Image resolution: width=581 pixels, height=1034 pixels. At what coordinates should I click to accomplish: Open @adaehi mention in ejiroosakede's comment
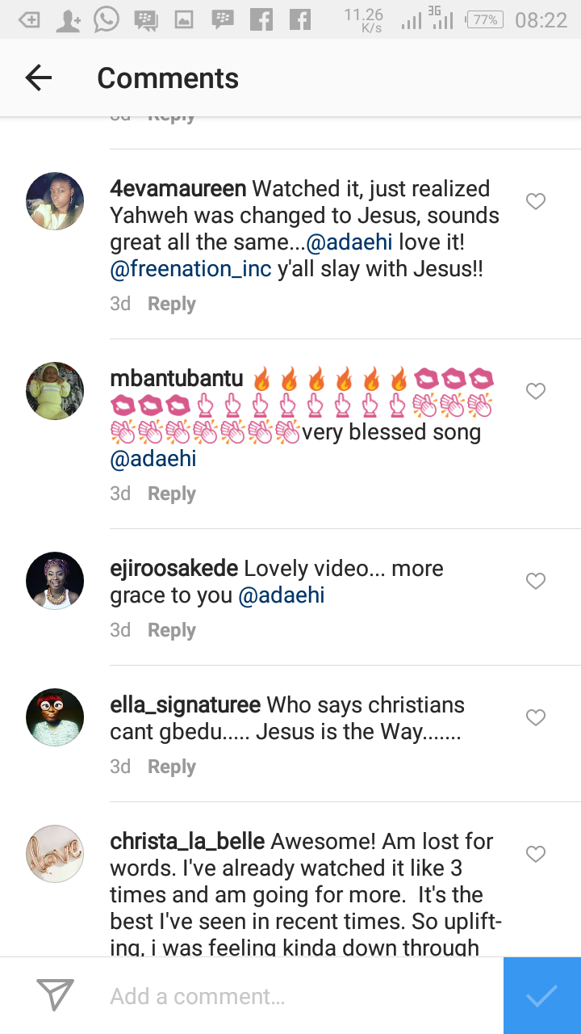click(x=282, y=596)
